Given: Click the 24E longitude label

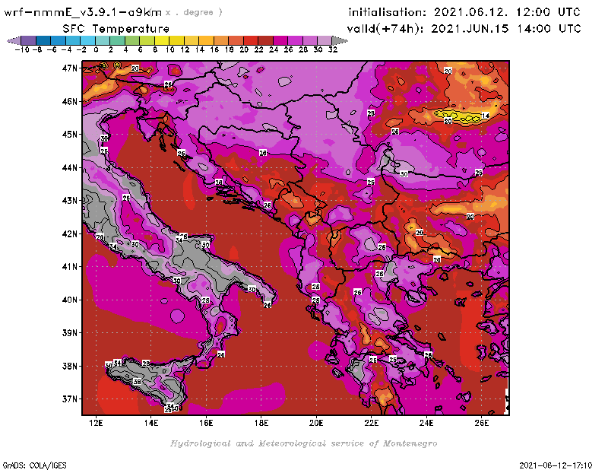Looking at the screenshot, I should tap(426, 423).
